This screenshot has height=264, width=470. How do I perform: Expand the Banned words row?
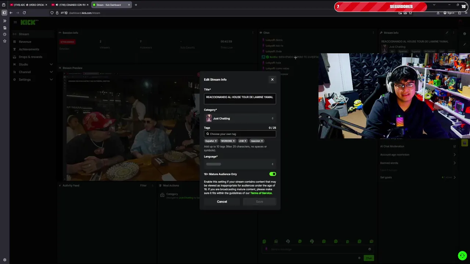[418, 163]
